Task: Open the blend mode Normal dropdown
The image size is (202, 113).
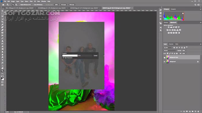Action: [x=170, y=50]
